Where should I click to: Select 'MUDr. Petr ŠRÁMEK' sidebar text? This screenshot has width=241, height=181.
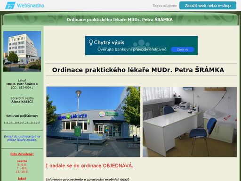[22, 84]
